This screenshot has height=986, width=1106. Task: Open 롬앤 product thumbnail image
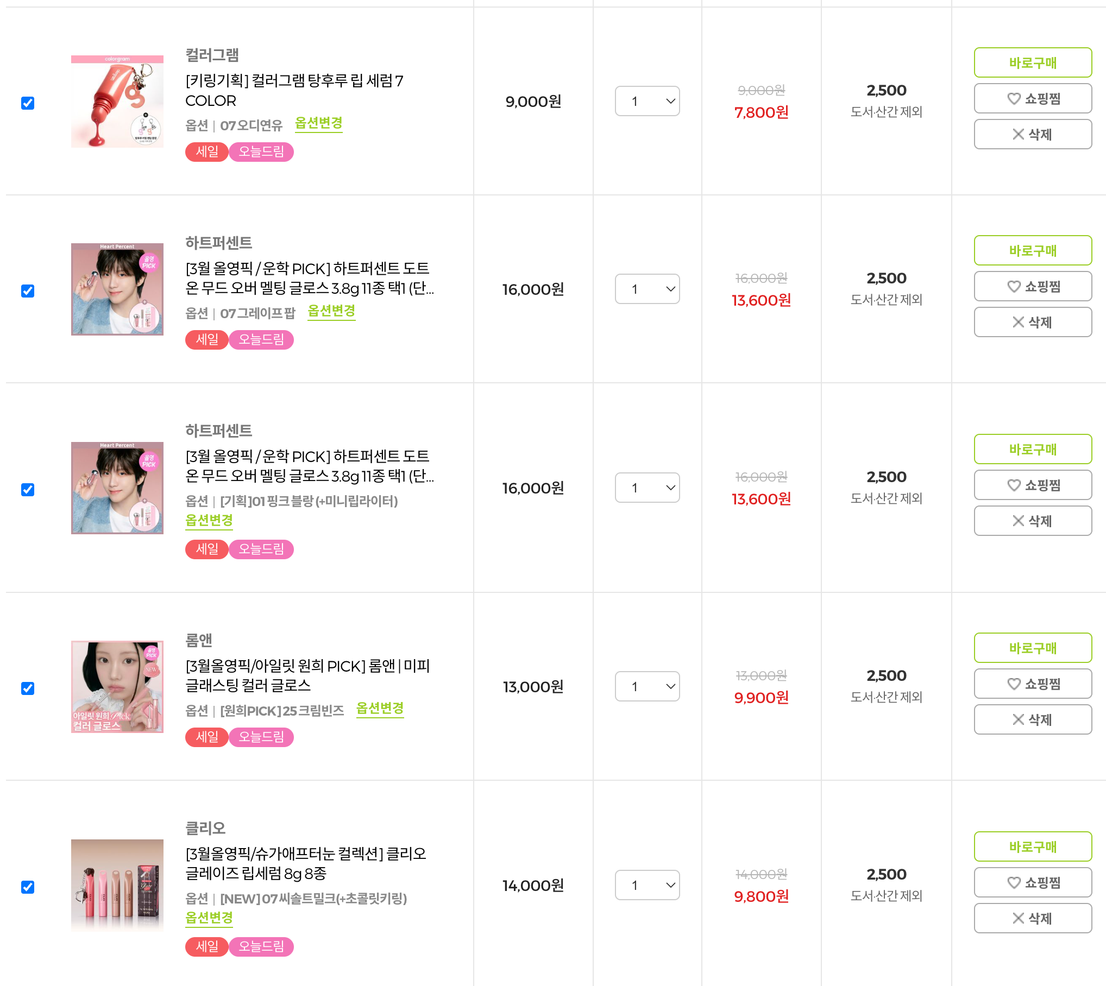[117, 687]
